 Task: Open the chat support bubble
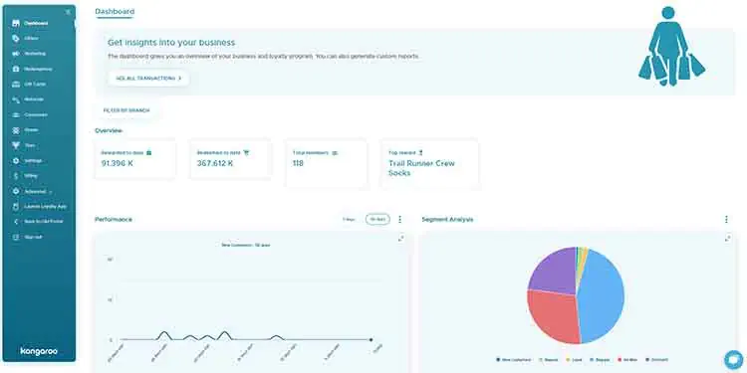(x=734, y=360)
